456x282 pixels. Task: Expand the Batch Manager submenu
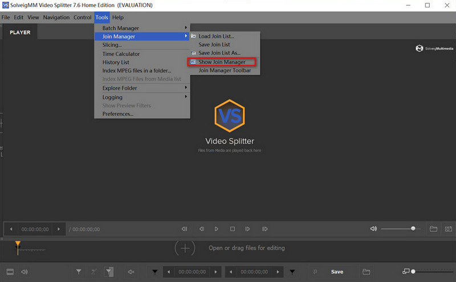tap(120, 28)
